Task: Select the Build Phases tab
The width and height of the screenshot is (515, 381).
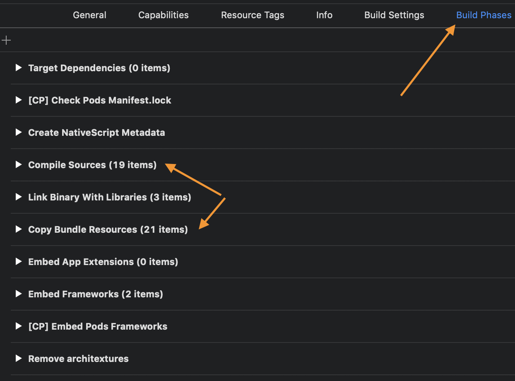Action: (484, 15)
